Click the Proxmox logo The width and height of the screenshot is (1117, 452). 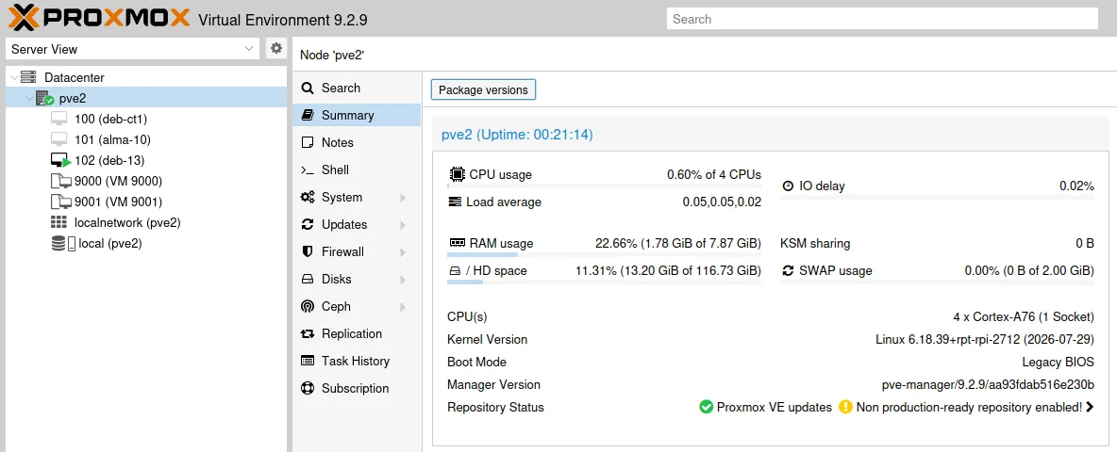(x=99, y=18)
